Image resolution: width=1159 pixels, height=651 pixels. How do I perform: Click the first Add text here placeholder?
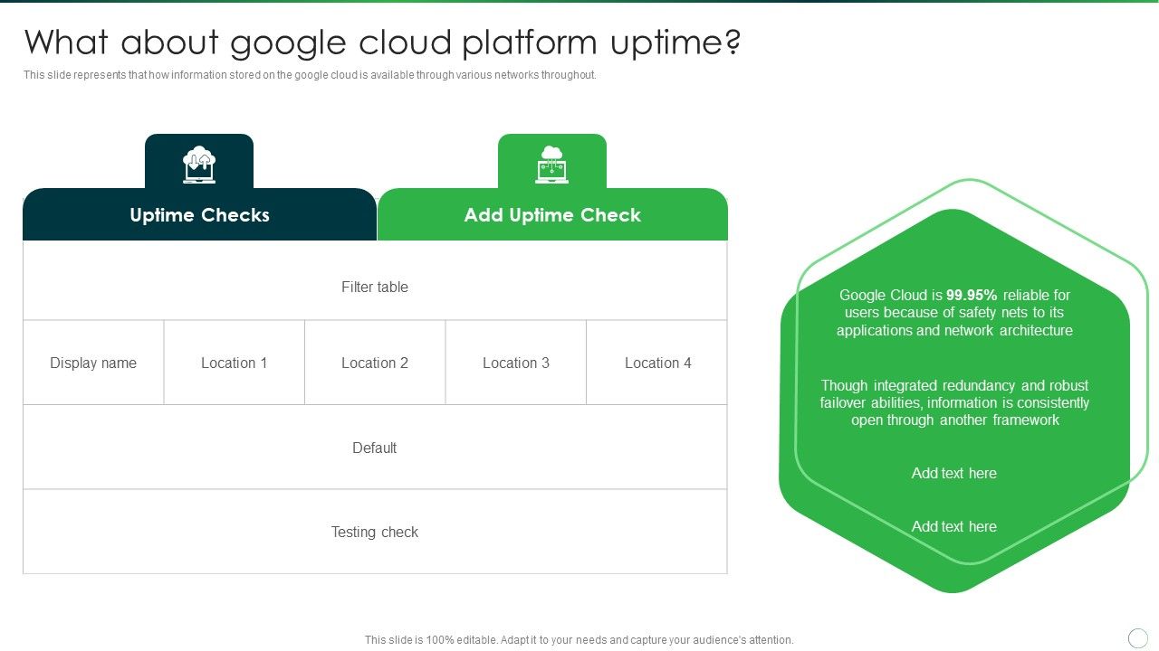(x=954, y=473)
